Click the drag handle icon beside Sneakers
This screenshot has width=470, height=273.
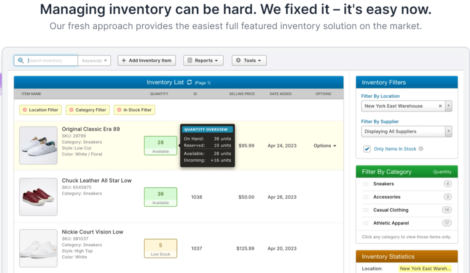tap(366, 184)
